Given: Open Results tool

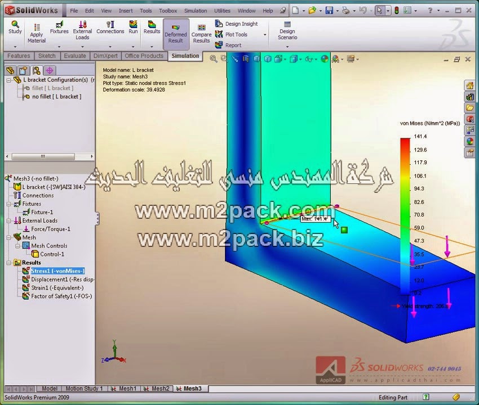Looking at the screenshot, I should point(152,28).
